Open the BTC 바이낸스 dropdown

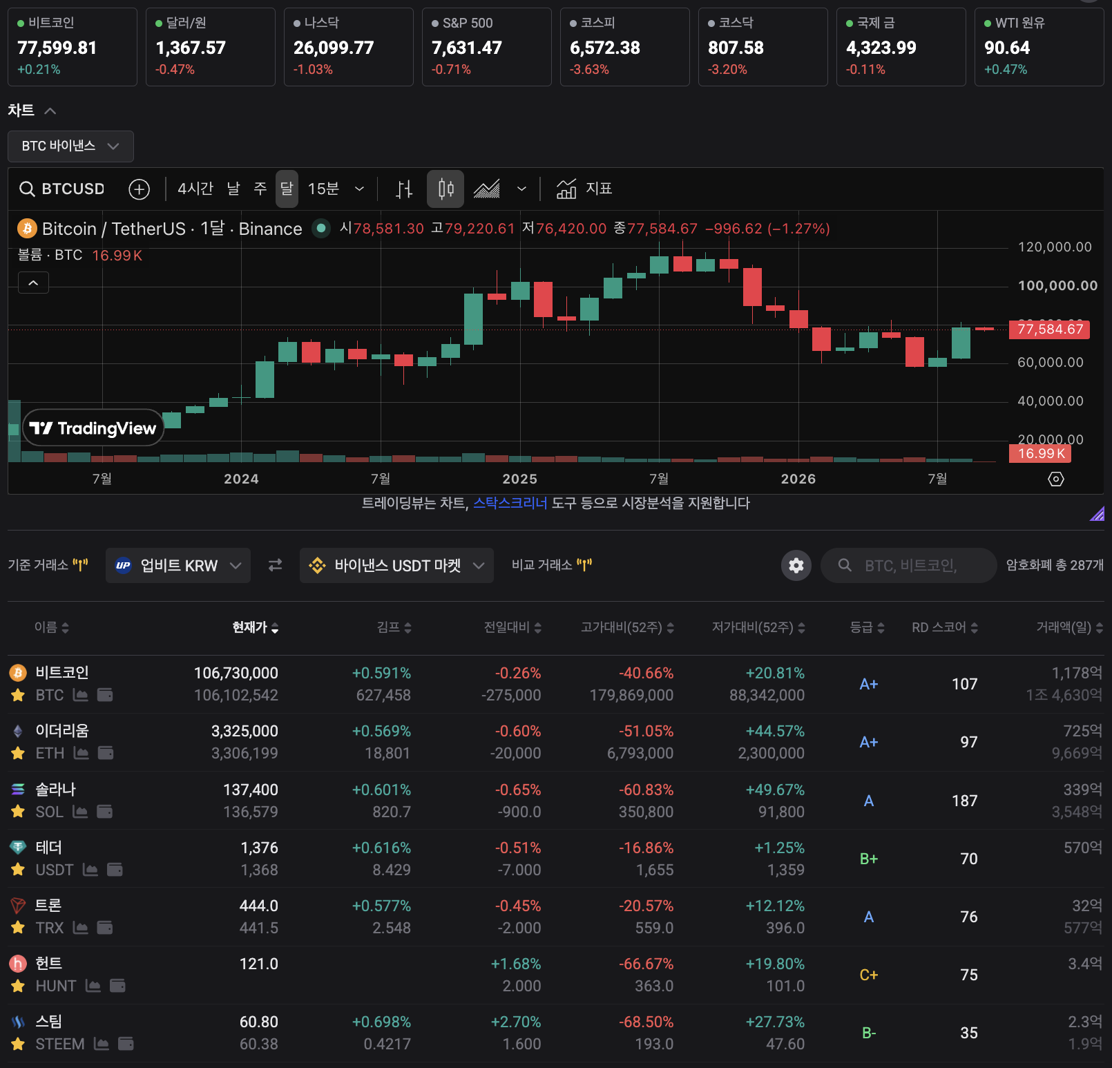[70, 146]
